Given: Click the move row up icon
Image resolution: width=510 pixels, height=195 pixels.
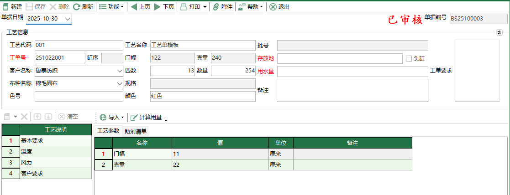Looking at the screenshot, I should 38,117.
